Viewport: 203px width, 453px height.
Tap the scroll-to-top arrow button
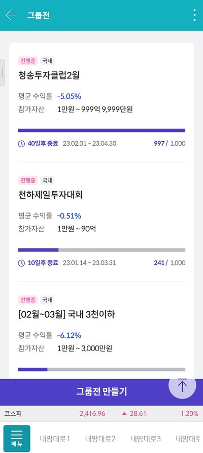[182, 385]
